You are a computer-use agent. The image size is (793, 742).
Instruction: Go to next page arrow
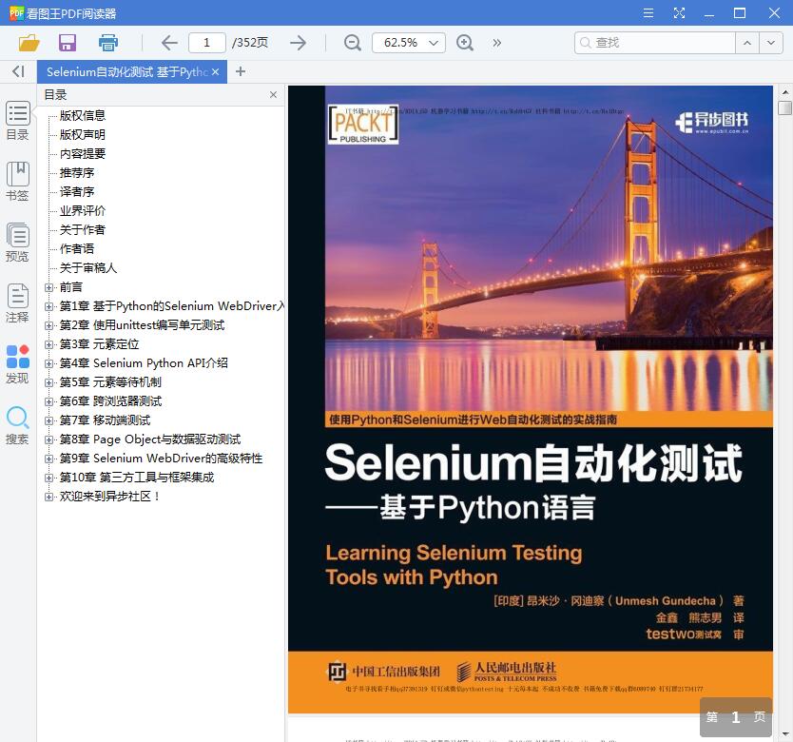[x=299, y=43]
